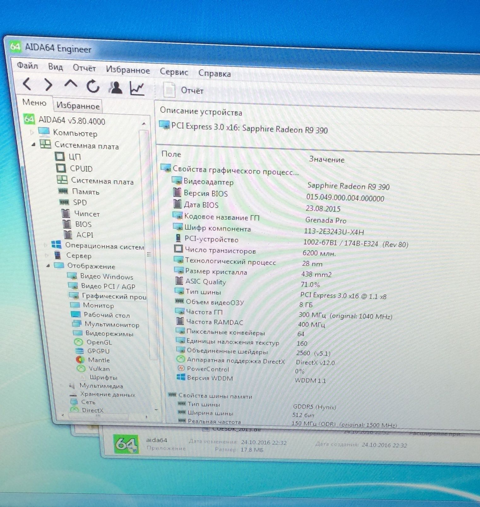480x507 pixels.
Task: Open the Файл menu
Action: coord(27,66)
